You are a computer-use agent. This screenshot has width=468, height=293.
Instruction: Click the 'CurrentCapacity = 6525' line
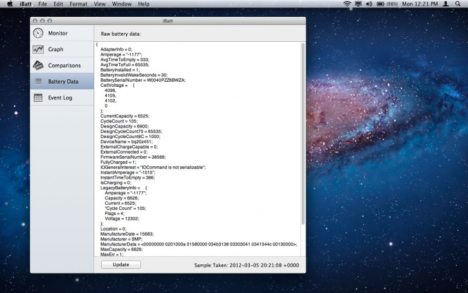[125, 116]
